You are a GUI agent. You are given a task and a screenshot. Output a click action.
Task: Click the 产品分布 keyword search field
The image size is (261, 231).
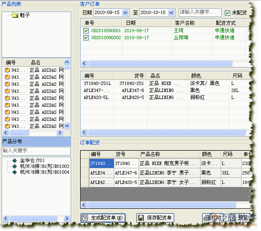(36, 151)
